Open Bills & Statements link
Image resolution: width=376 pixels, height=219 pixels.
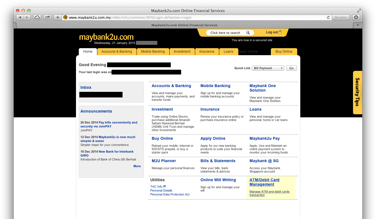click(x=218, y=161)
